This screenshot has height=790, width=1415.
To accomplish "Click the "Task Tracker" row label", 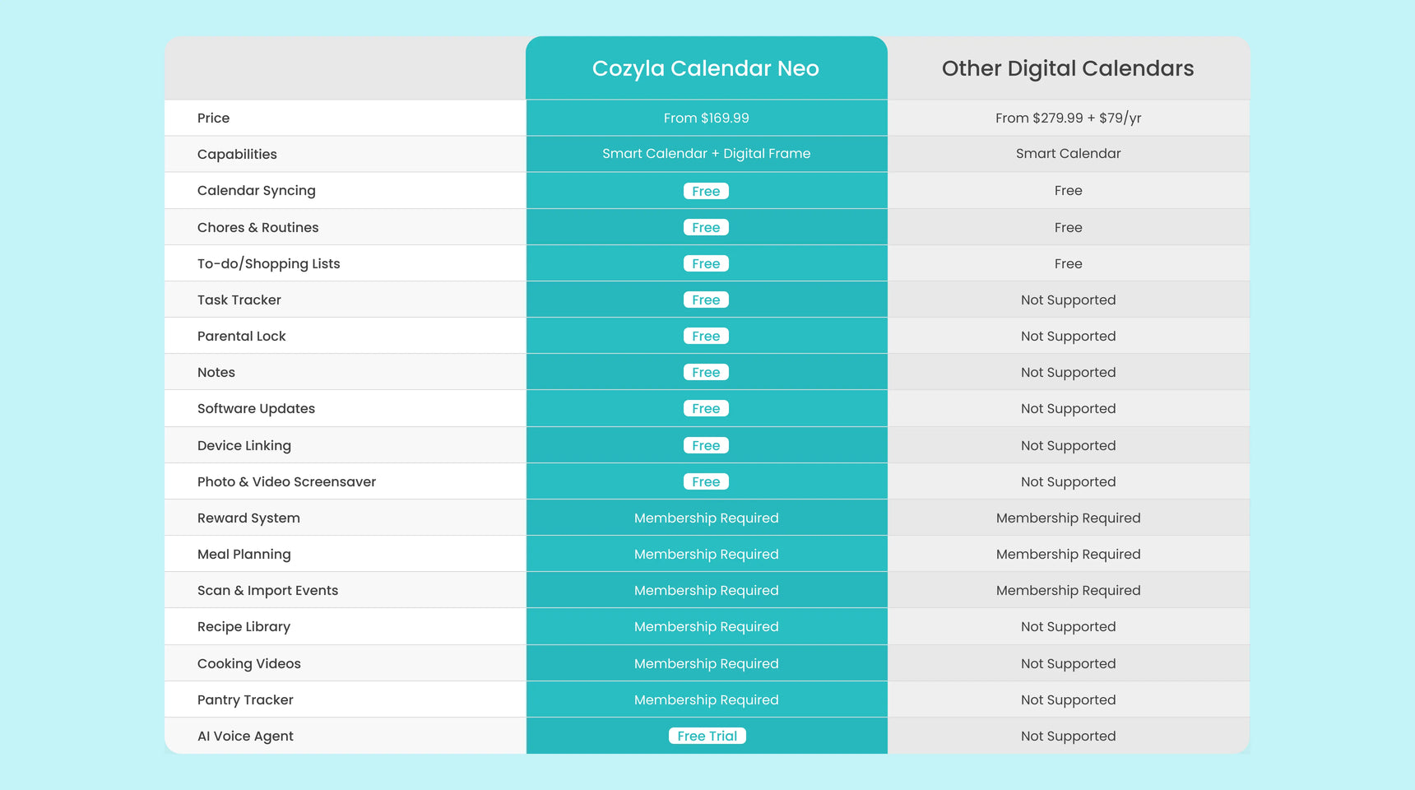I will pyautogui.click(x=239, y=300).
